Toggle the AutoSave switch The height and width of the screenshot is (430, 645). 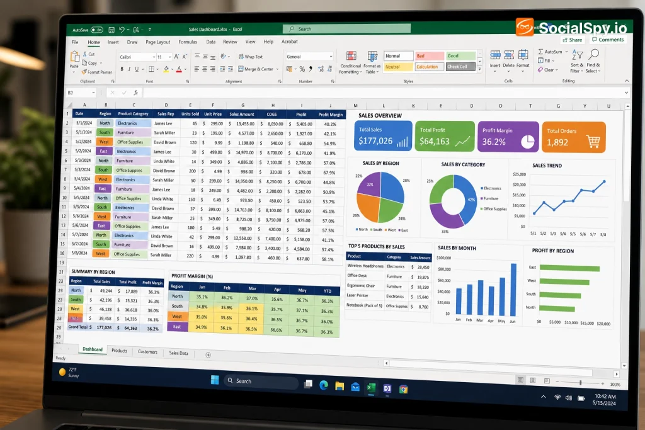(x=97, y=30)
